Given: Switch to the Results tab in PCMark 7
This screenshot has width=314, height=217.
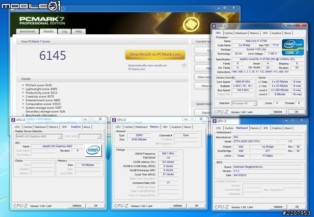Looking at the screenshot, I should pos(49,31).
